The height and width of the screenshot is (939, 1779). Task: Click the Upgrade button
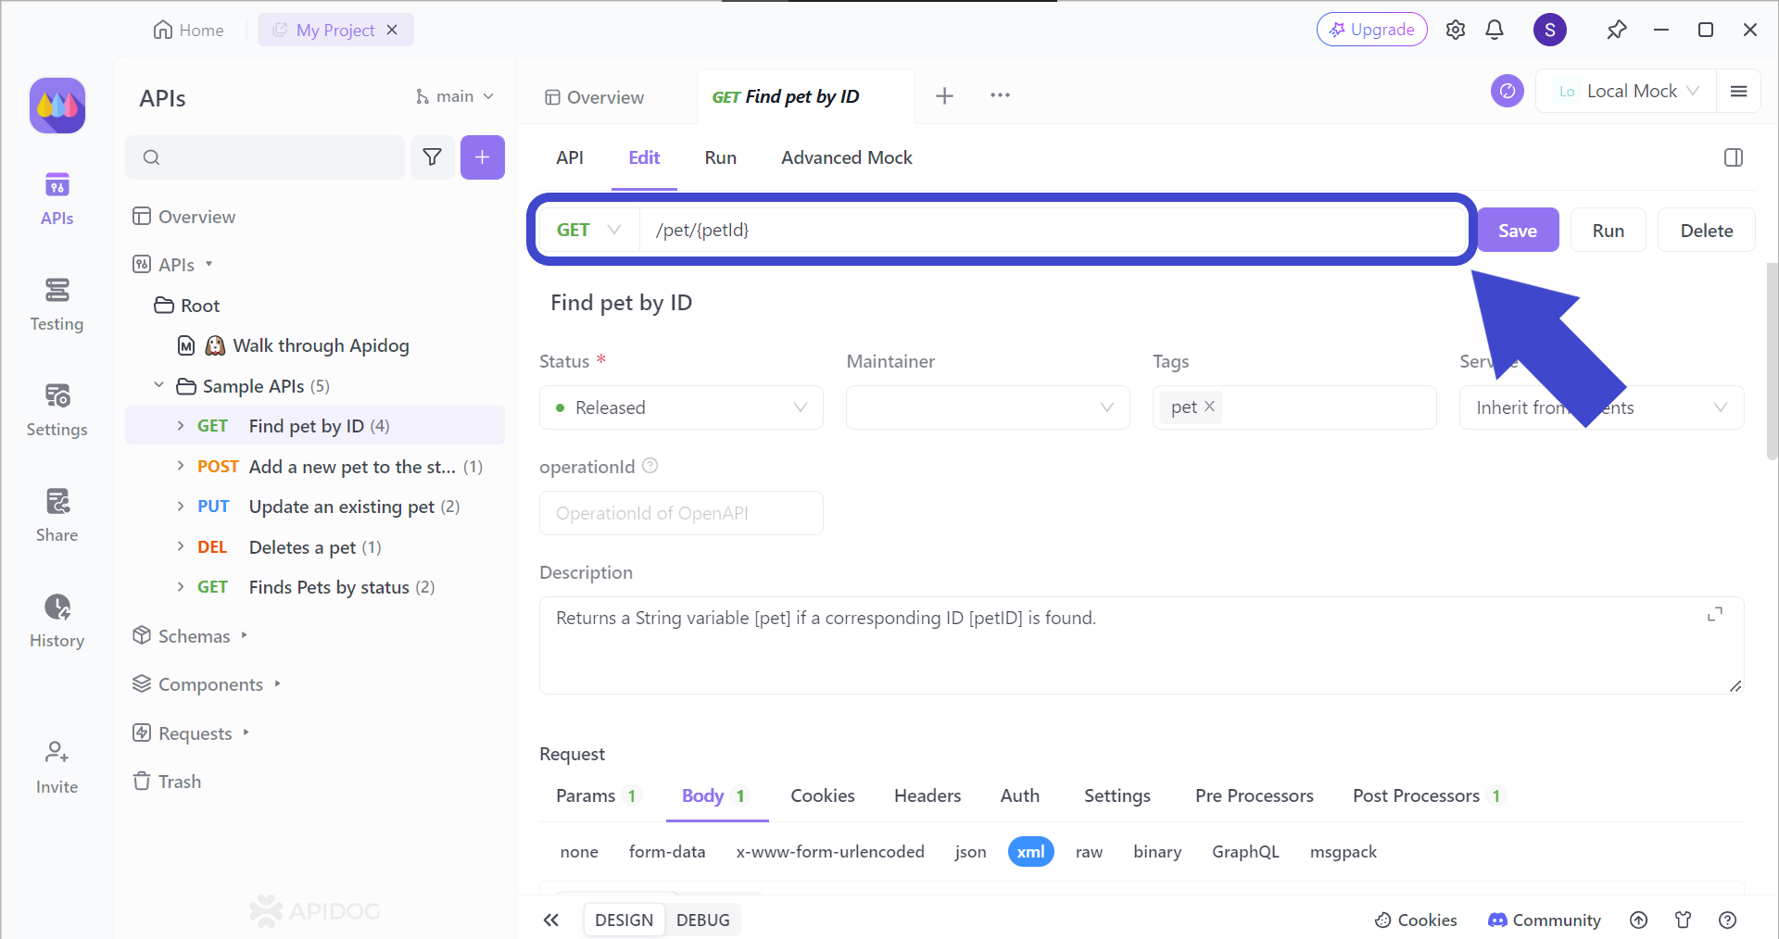point(1371,30)
